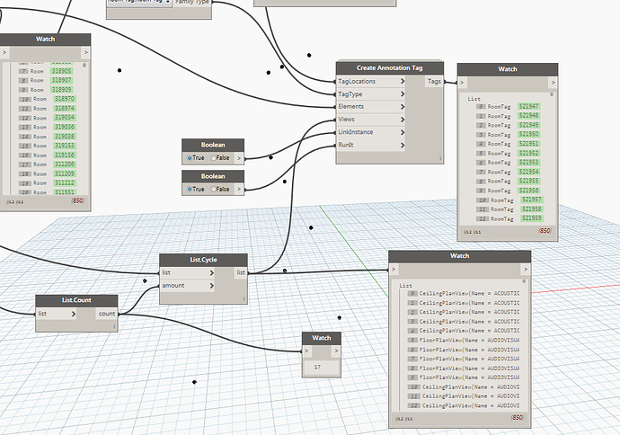
Task: Click the Room Watch node's output port
Action: pyautogui.click(x=85, y=53)
